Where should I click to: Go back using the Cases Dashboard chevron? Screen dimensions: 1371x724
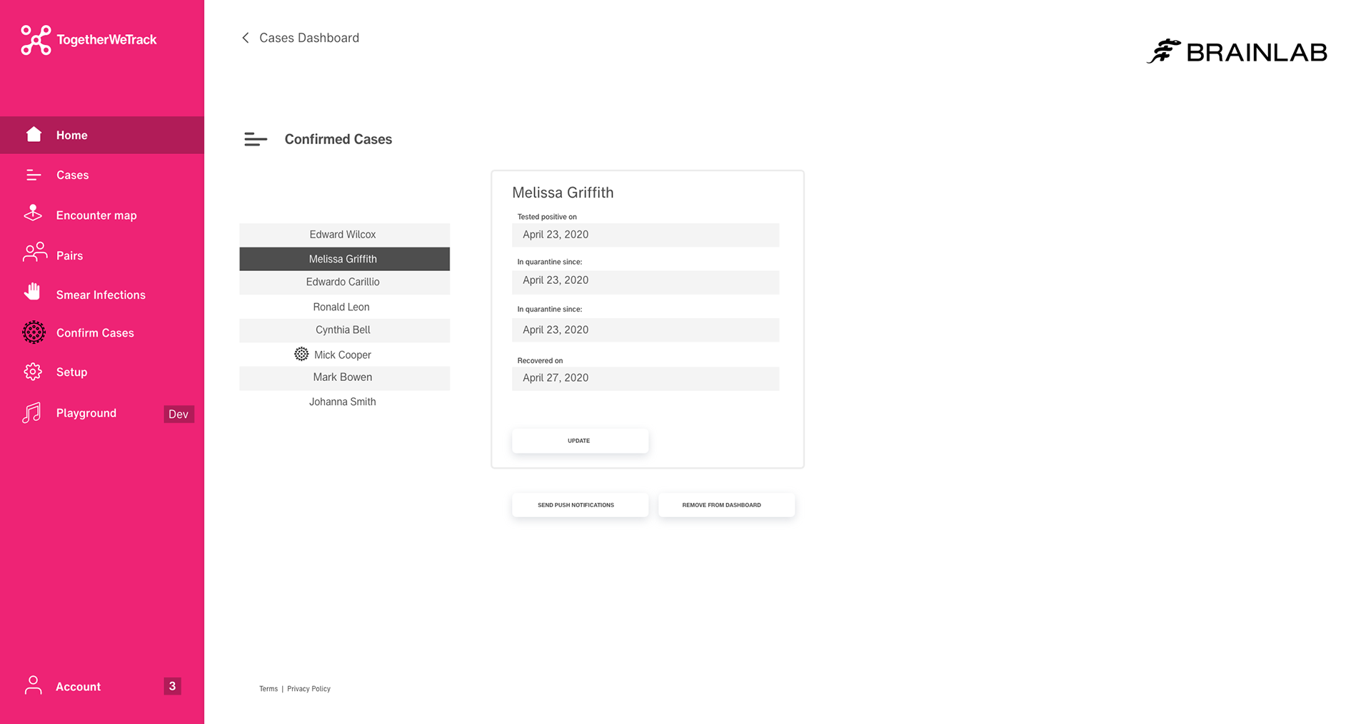pyautogui.click(x=246, y=38)
